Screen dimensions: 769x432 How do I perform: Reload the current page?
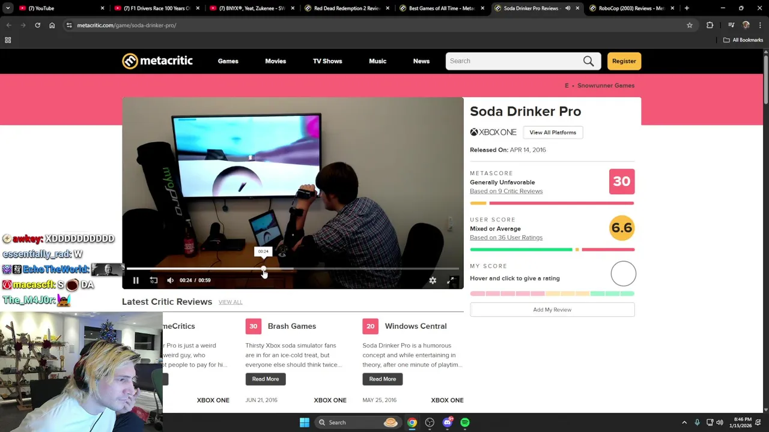click(37, 25)
